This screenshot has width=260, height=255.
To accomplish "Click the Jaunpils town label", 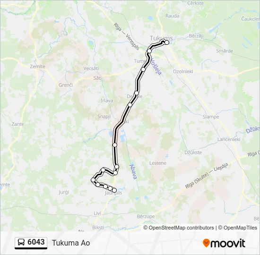I will (113, 193).
